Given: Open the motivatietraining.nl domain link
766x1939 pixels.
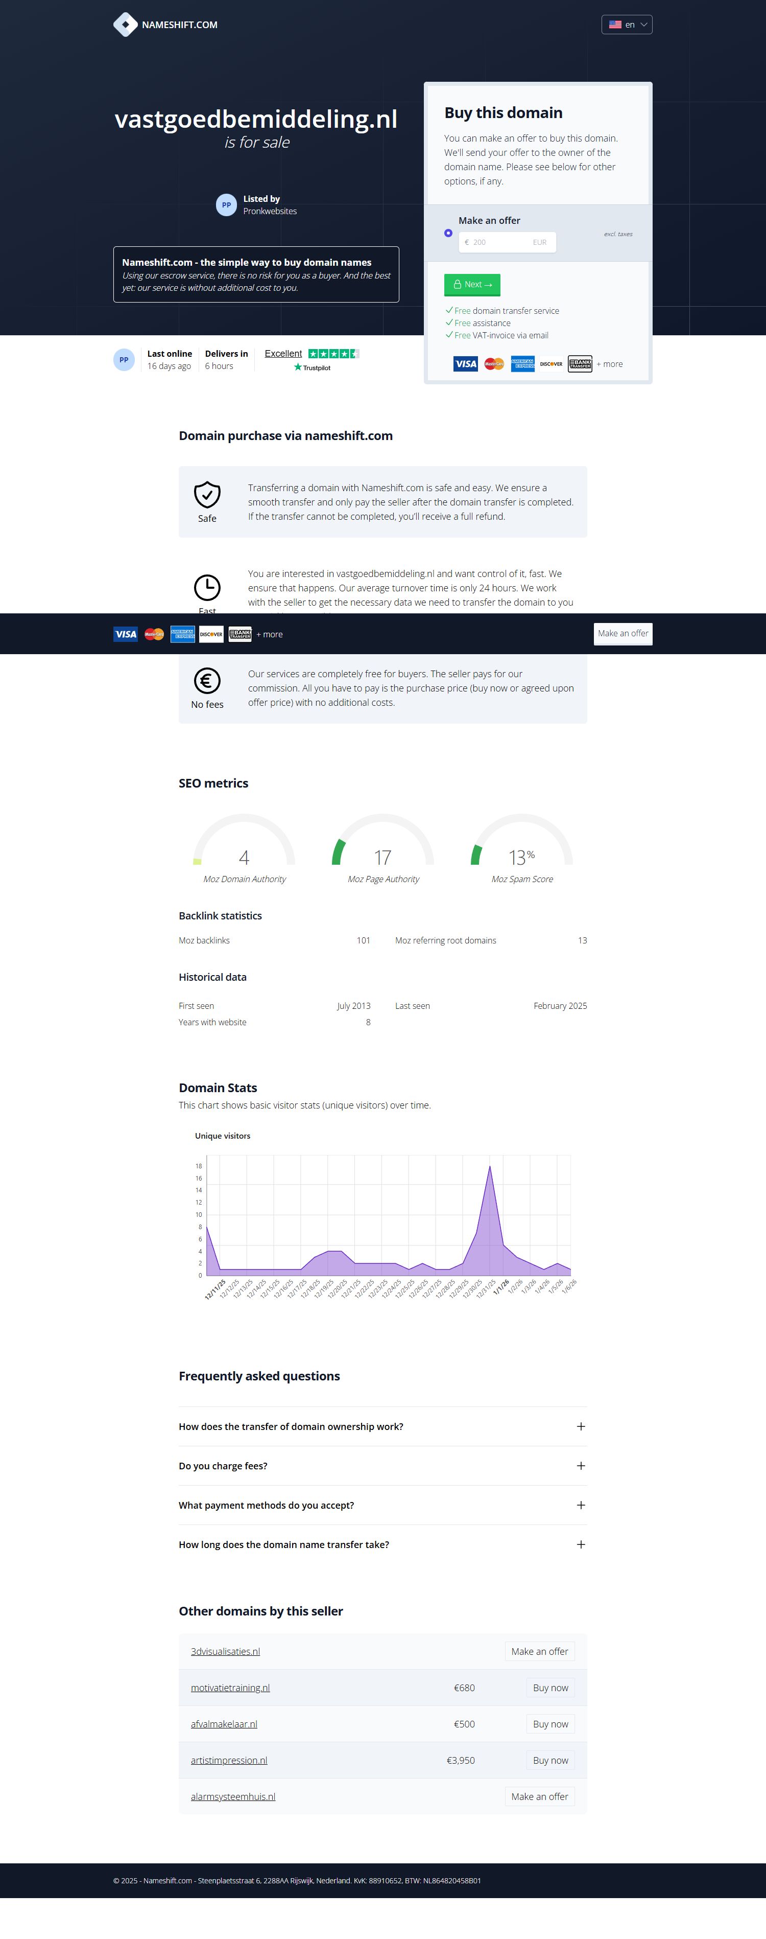Looking at the screenshot, I should click(230, 1688).
